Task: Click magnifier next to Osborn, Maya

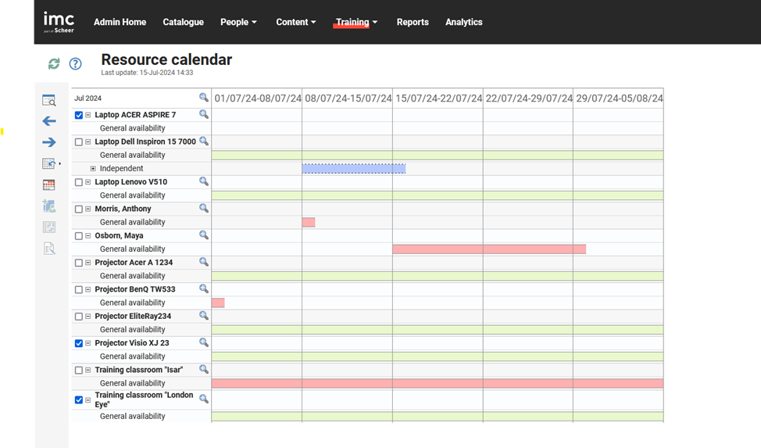Action: point(204,235)
